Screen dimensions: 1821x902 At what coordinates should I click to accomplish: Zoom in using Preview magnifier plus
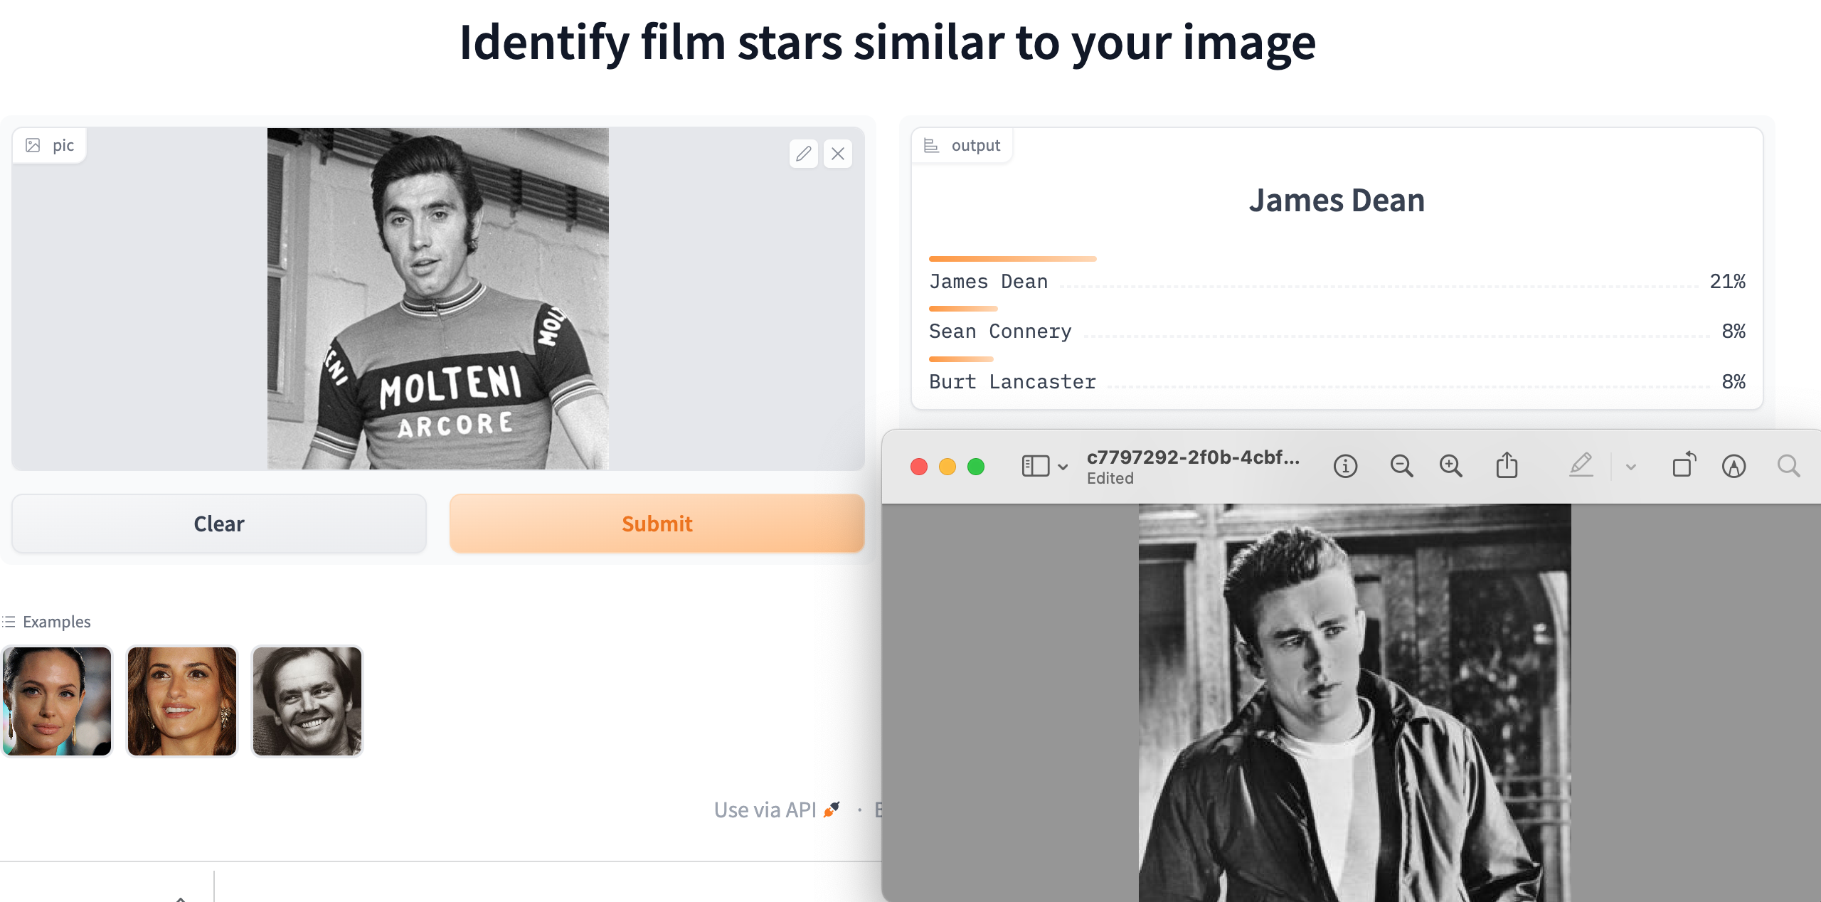coord(1450,467)
